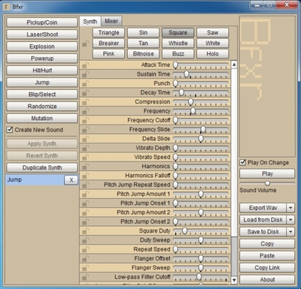The width and height of the screenshot is (301, 289).
Task: Remove the Jump sound with X button
Action: click(71, 180)
